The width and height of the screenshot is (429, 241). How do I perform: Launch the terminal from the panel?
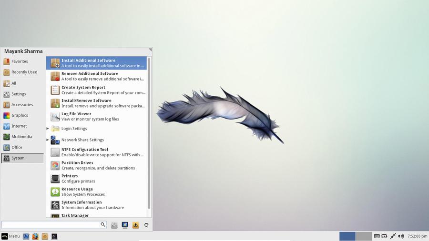pos(54,236)
